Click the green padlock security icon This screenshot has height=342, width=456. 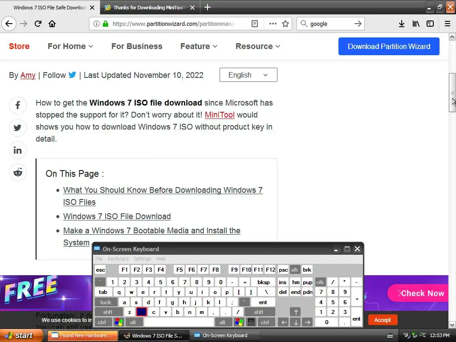106,24
